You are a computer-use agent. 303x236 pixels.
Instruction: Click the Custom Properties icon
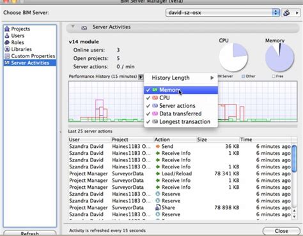tap(7, 56)
